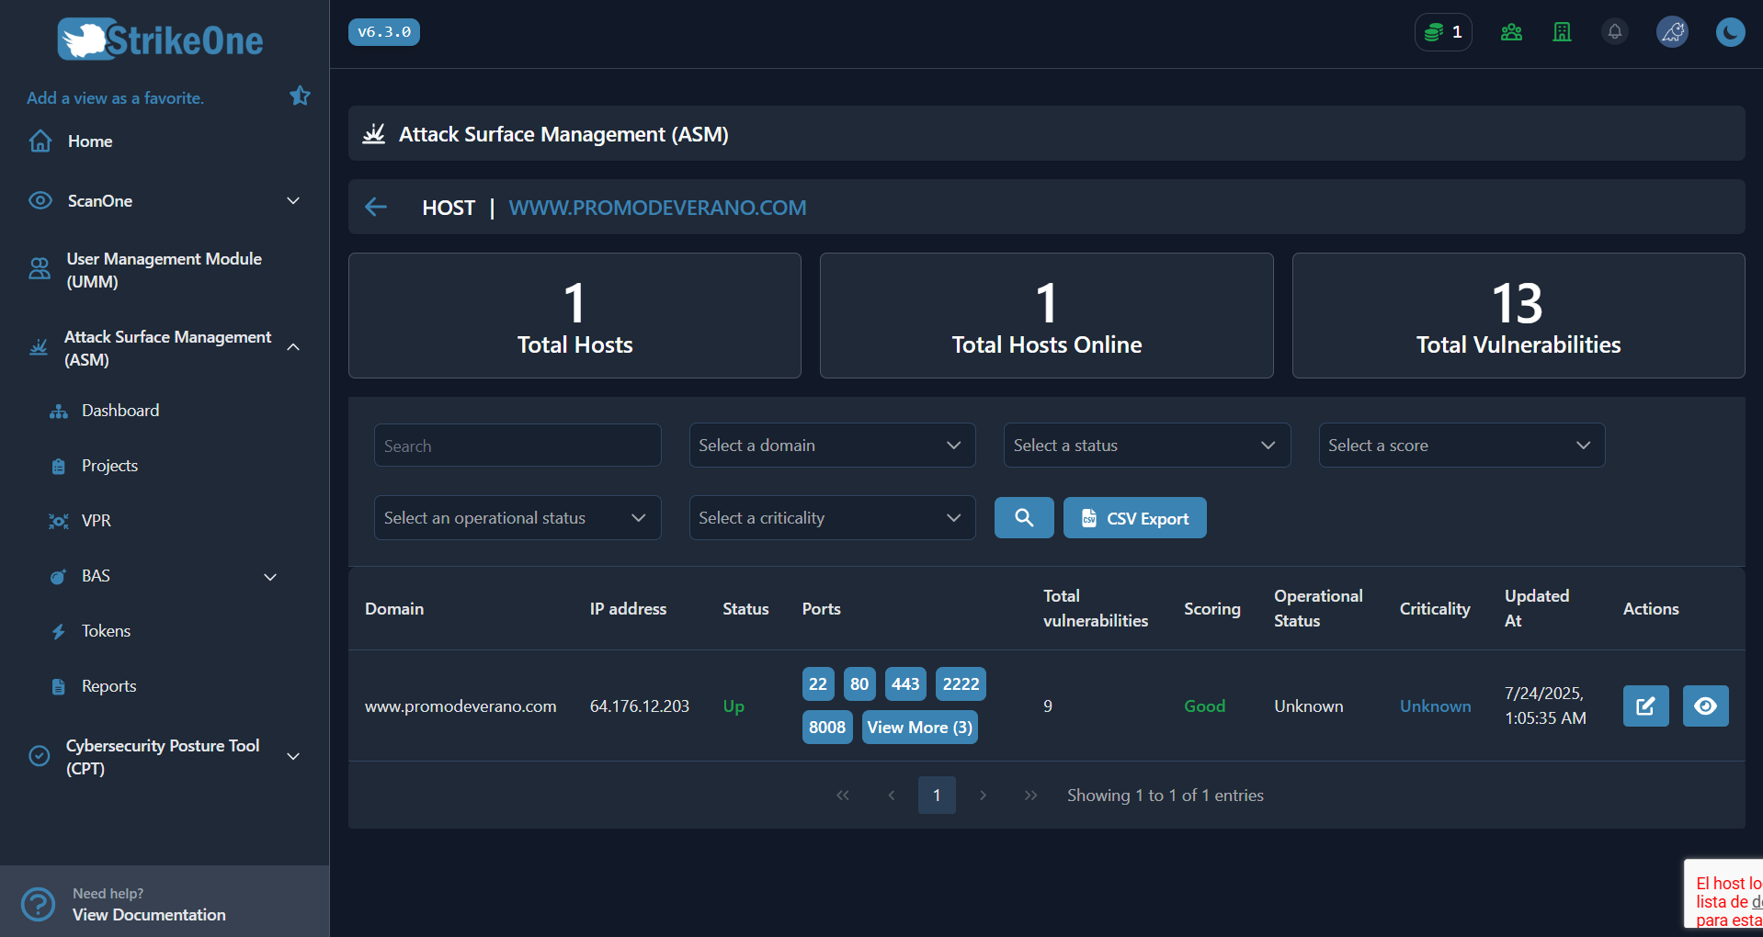Image resolution: width=1763 pixels, height=937 pixels.
Task: Open the Select a status dropdown
Action: [1147, 446]
